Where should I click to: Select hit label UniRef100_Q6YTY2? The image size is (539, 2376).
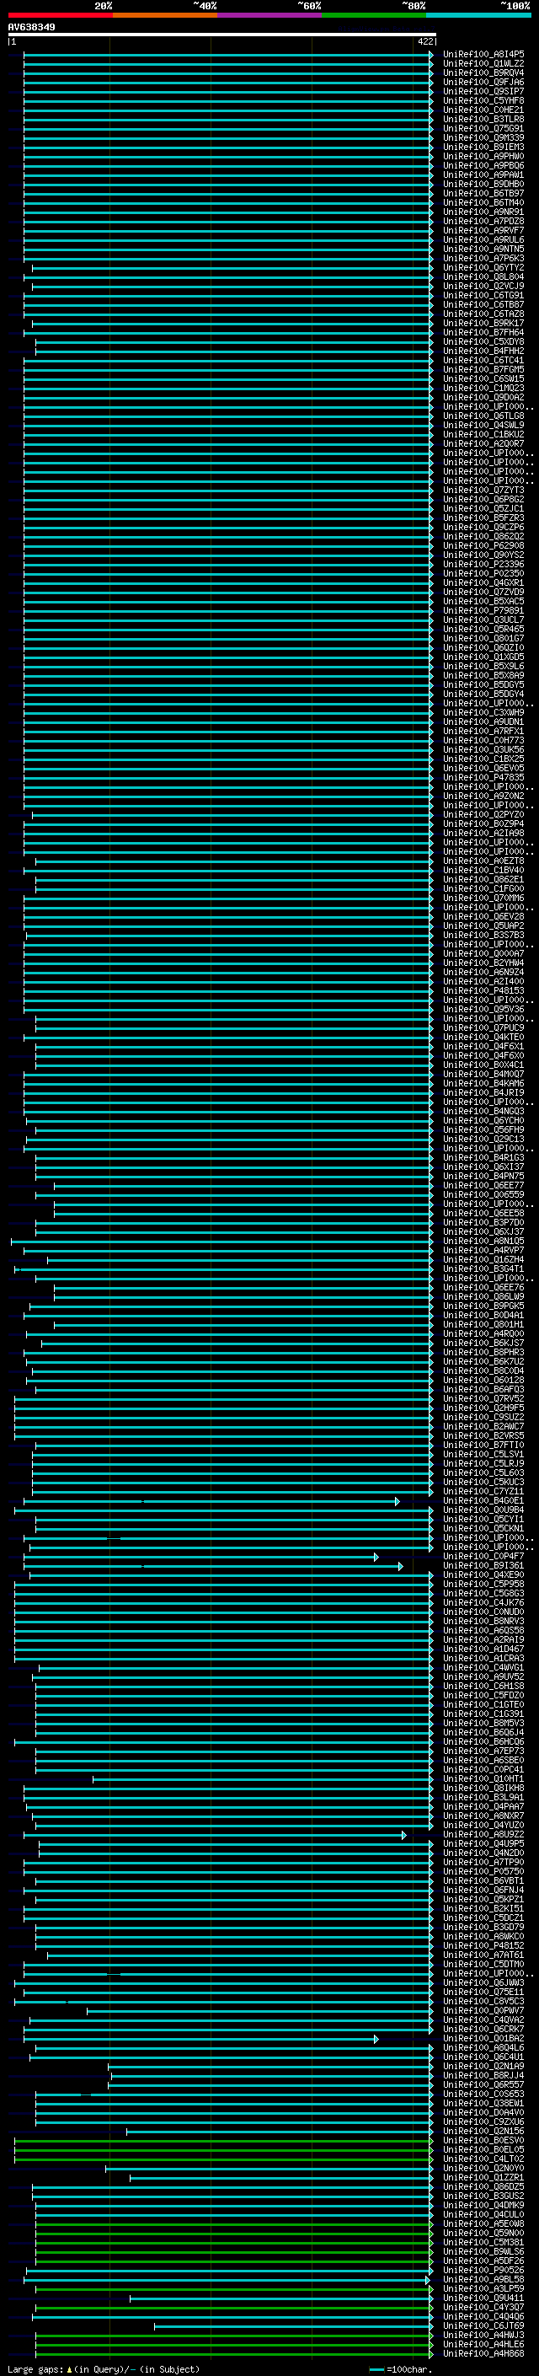click(483, 267)
